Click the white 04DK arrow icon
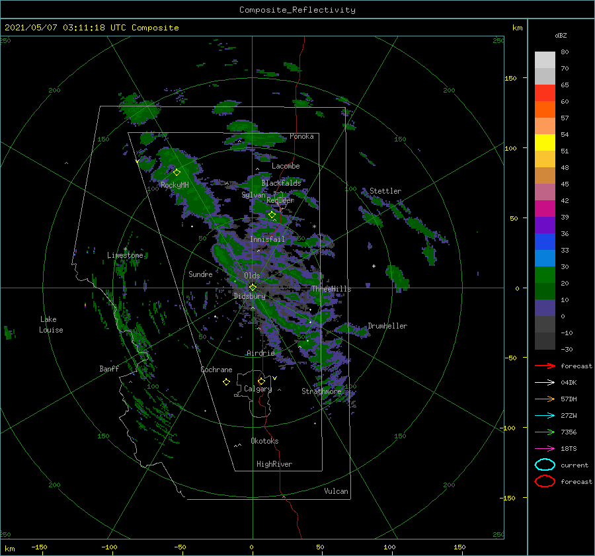Image resolution: width=595 pixels, height=556 pixels. tap(545, 383)
